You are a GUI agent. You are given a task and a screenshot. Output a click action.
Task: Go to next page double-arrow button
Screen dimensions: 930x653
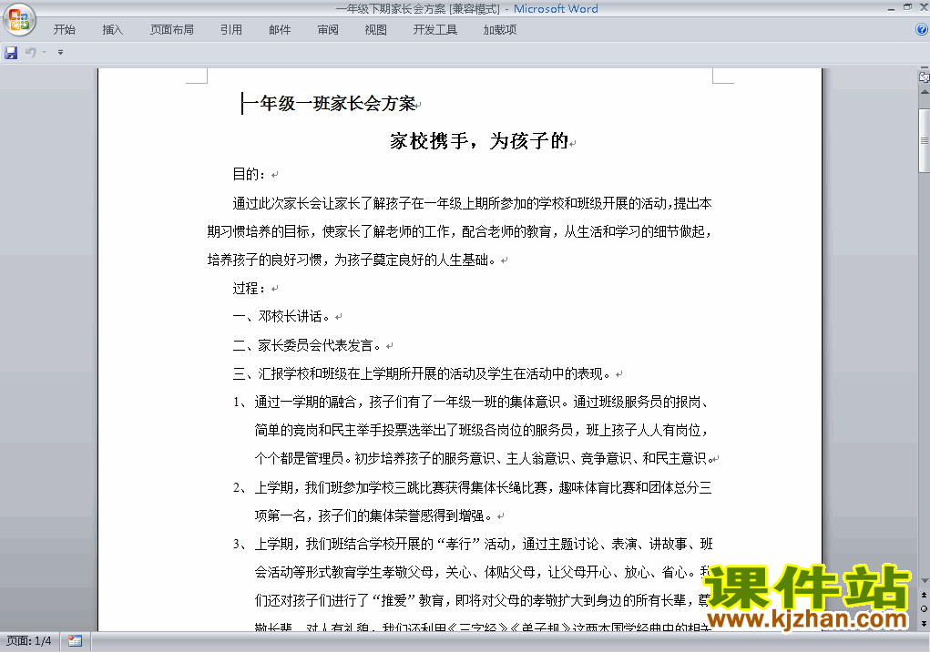[x=924, y=623]
